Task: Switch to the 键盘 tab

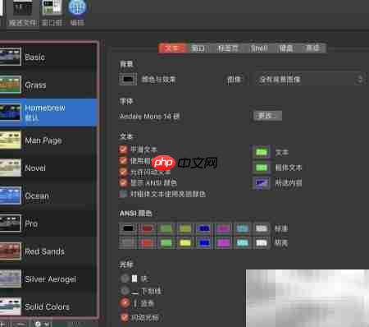Action: (286, 48)
